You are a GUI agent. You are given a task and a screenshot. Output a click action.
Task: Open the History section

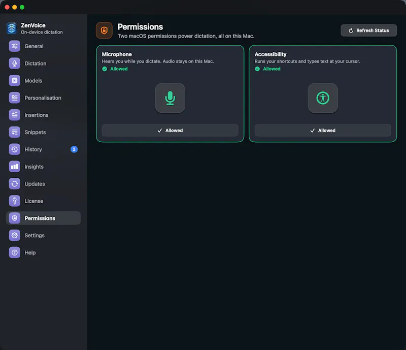43,149
